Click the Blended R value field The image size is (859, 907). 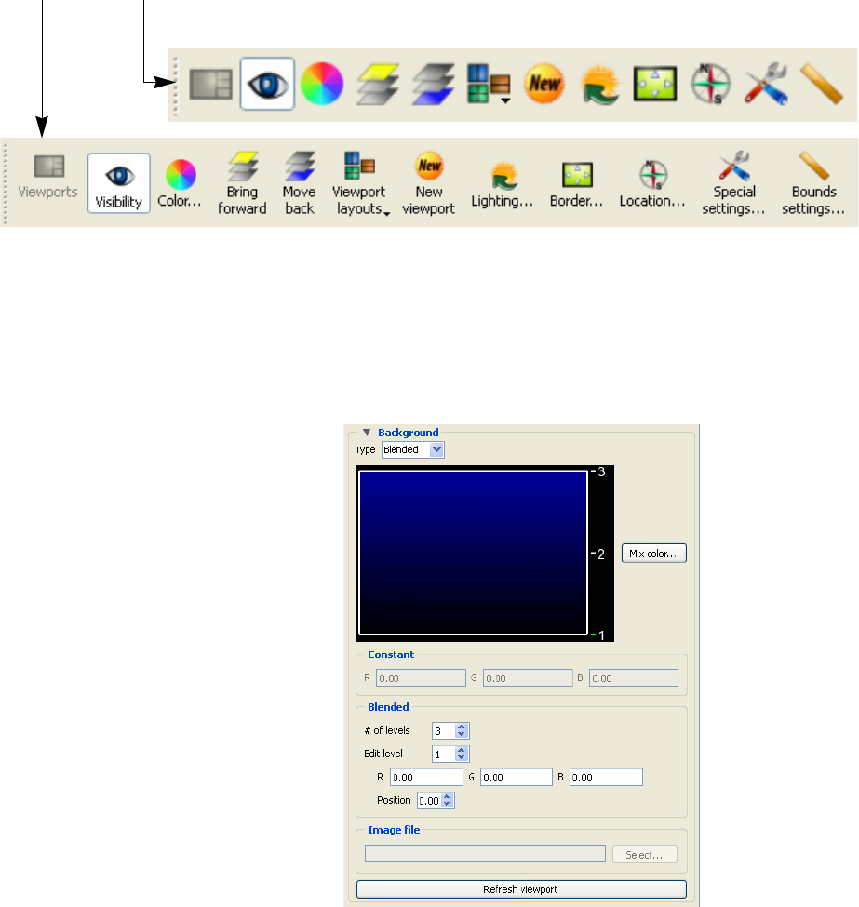coord(426,778)
